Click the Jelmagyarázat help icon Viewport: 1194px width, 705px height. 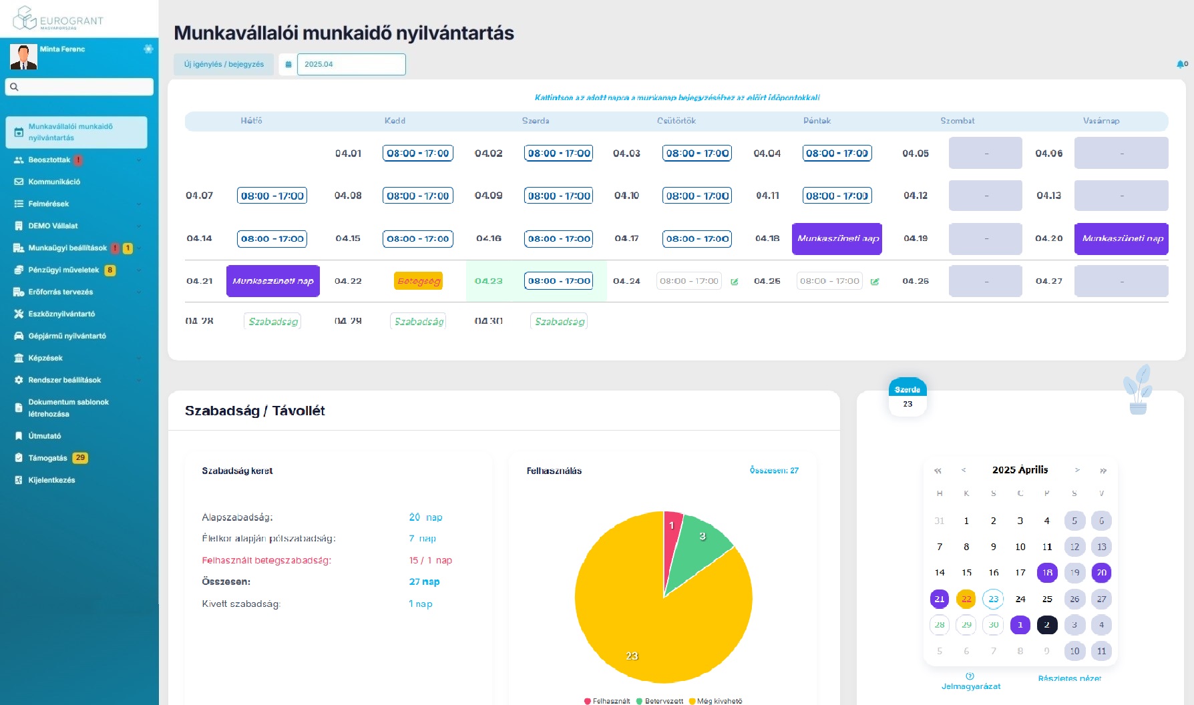point(970,676)
